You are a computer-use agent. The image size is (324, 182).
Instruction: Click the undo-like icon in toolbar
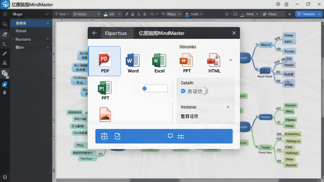tap(145, 14)
